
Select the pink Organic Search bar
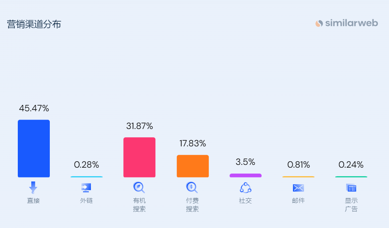[x=139, y=157]
